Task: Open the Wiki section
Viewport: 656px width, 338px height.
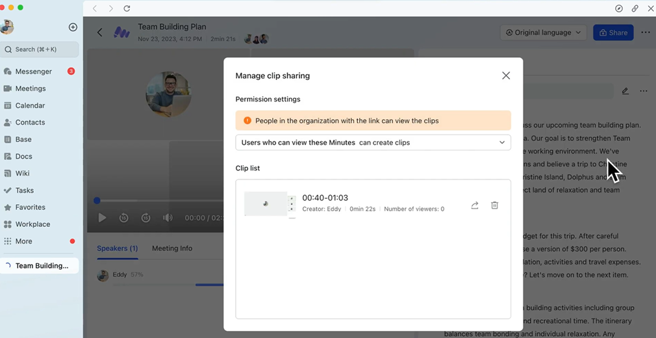Action: coord(23,174)
